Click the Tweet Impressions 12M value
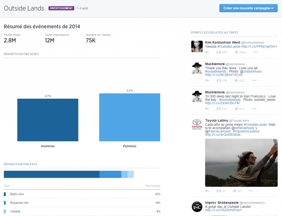Viewport: 282px width, 216px height. point(50,40)
